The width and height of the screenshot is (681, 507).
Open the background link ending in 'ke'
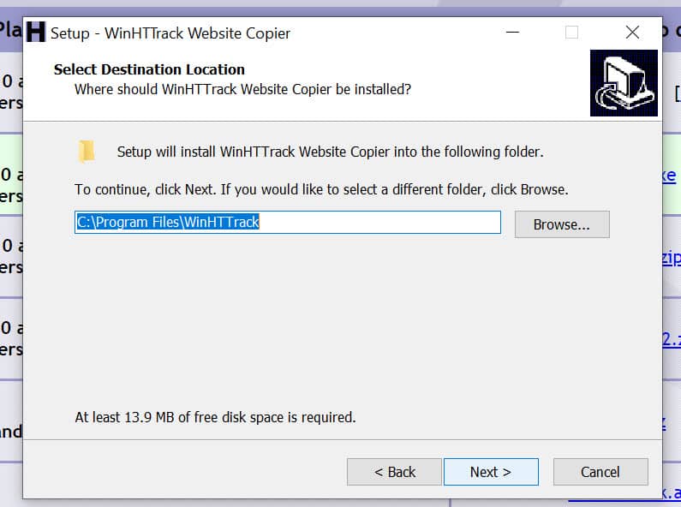[x=669, y=176]
